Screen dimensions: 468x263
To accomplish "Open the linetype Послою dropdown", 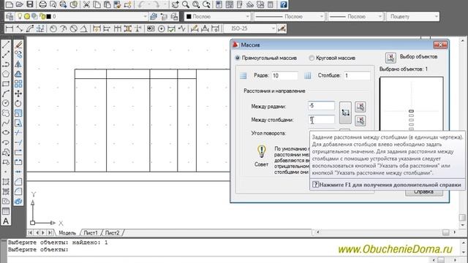I will tap(289, 16).
